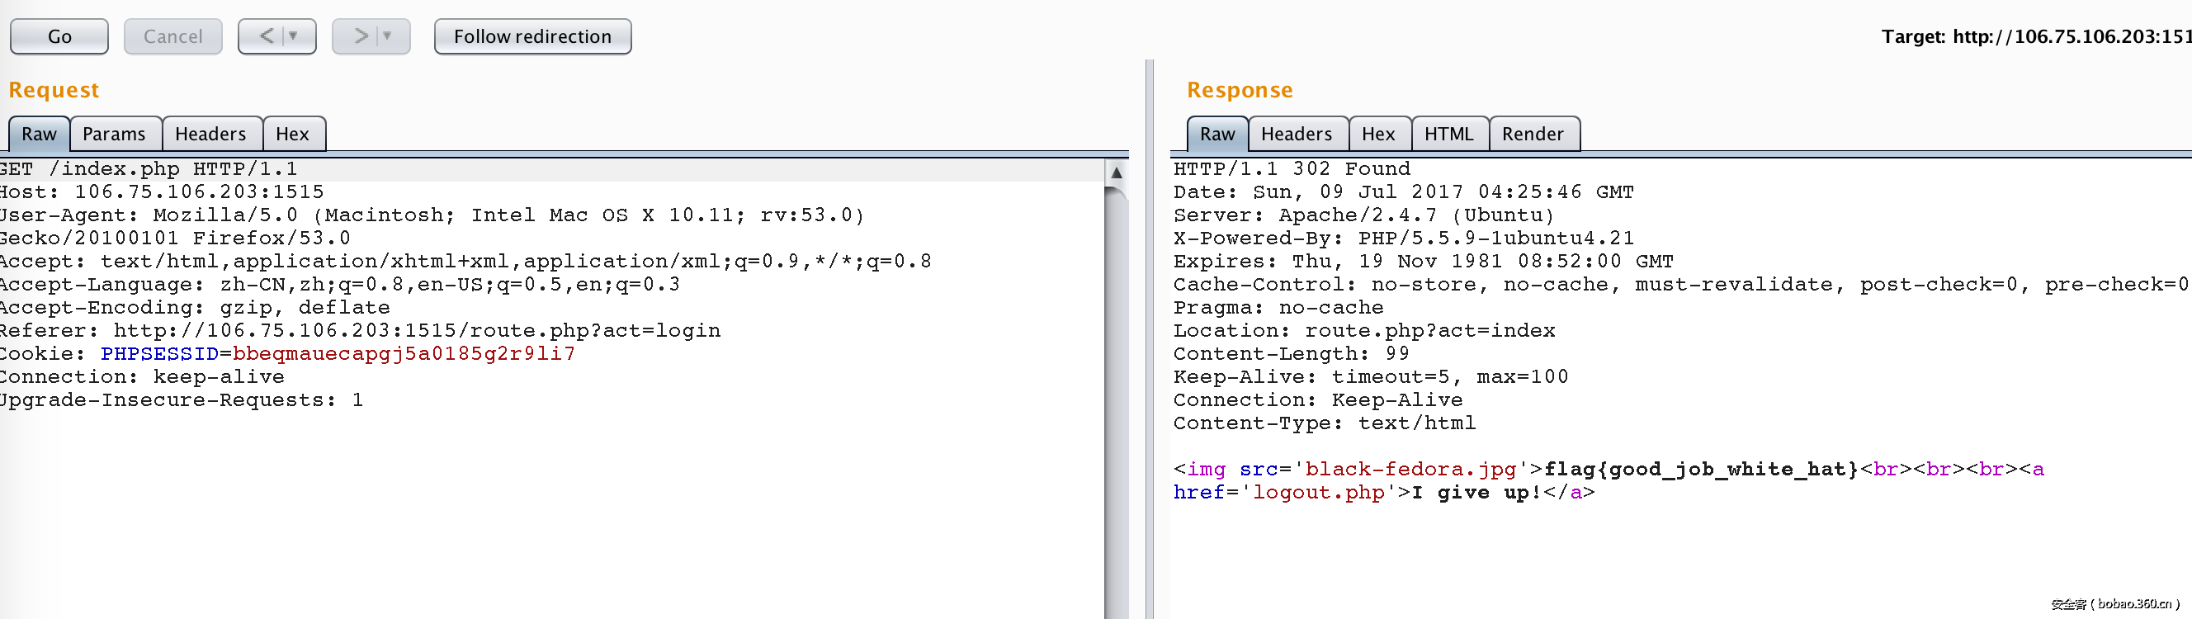Show the Request Hex tab
The image size is (2192, 619).
pyautogui.click(x=293, y=134)
